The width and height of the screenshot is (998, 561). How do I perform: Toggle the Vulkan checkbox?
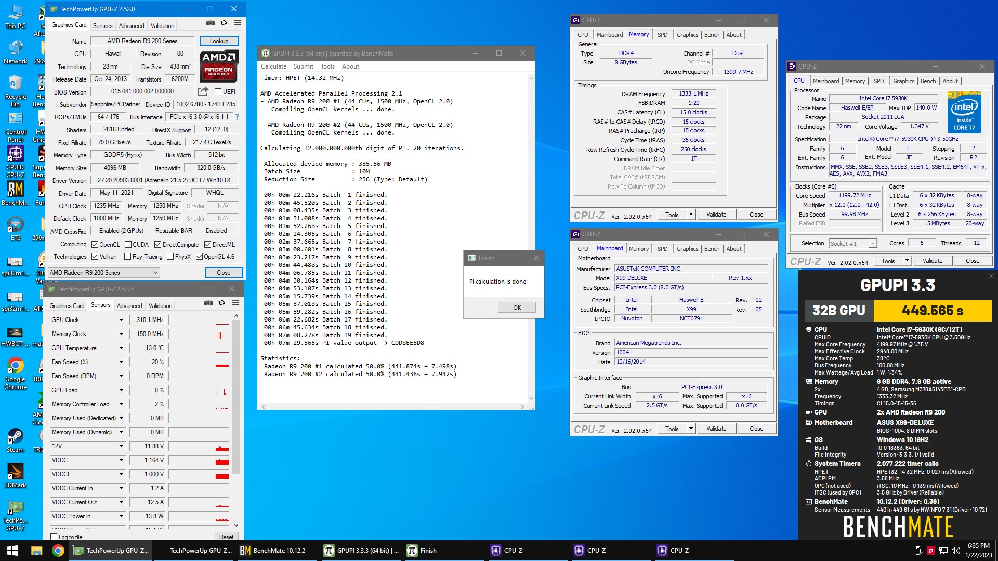tap(95, 257)
